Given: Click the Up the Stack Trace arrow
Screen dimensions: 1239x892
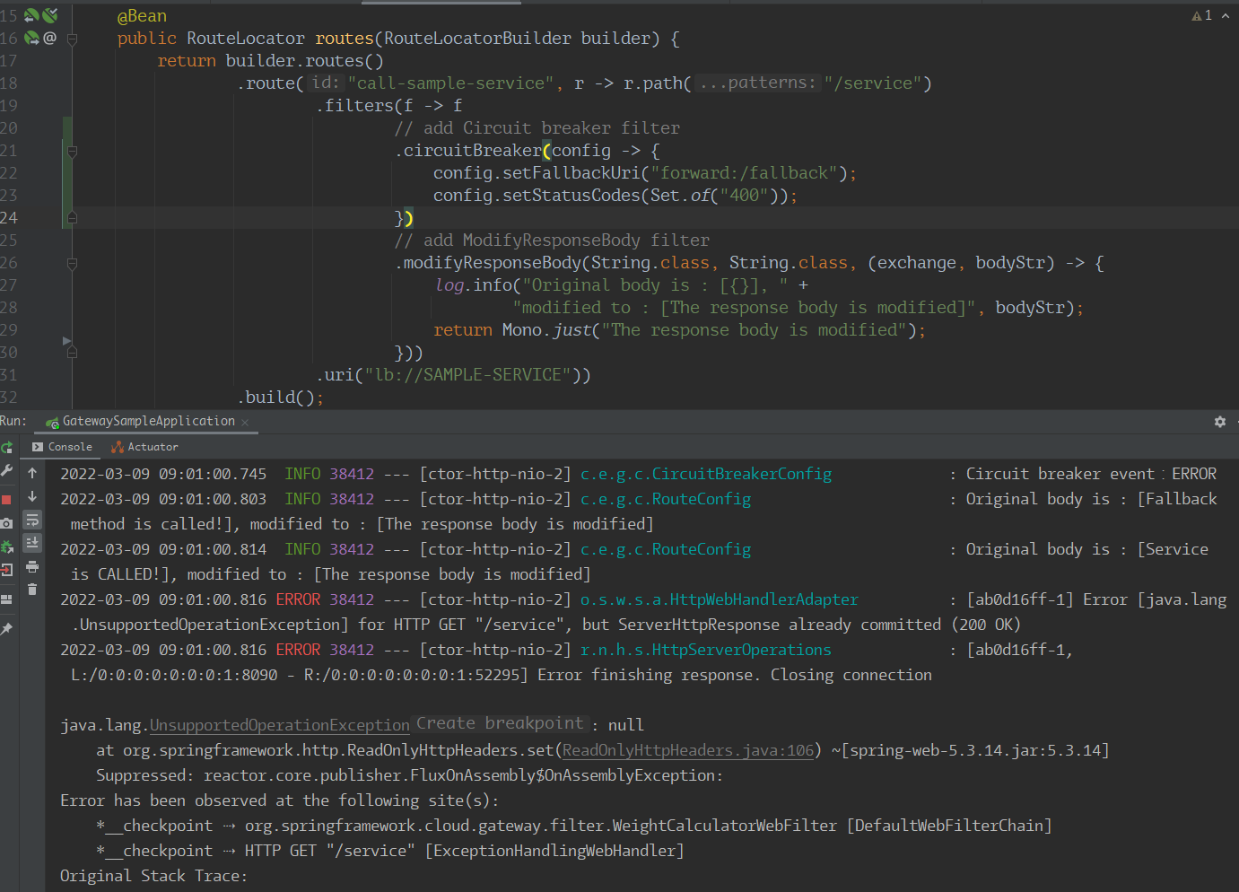Looking at the screenshot, I should tap(32, 473).
